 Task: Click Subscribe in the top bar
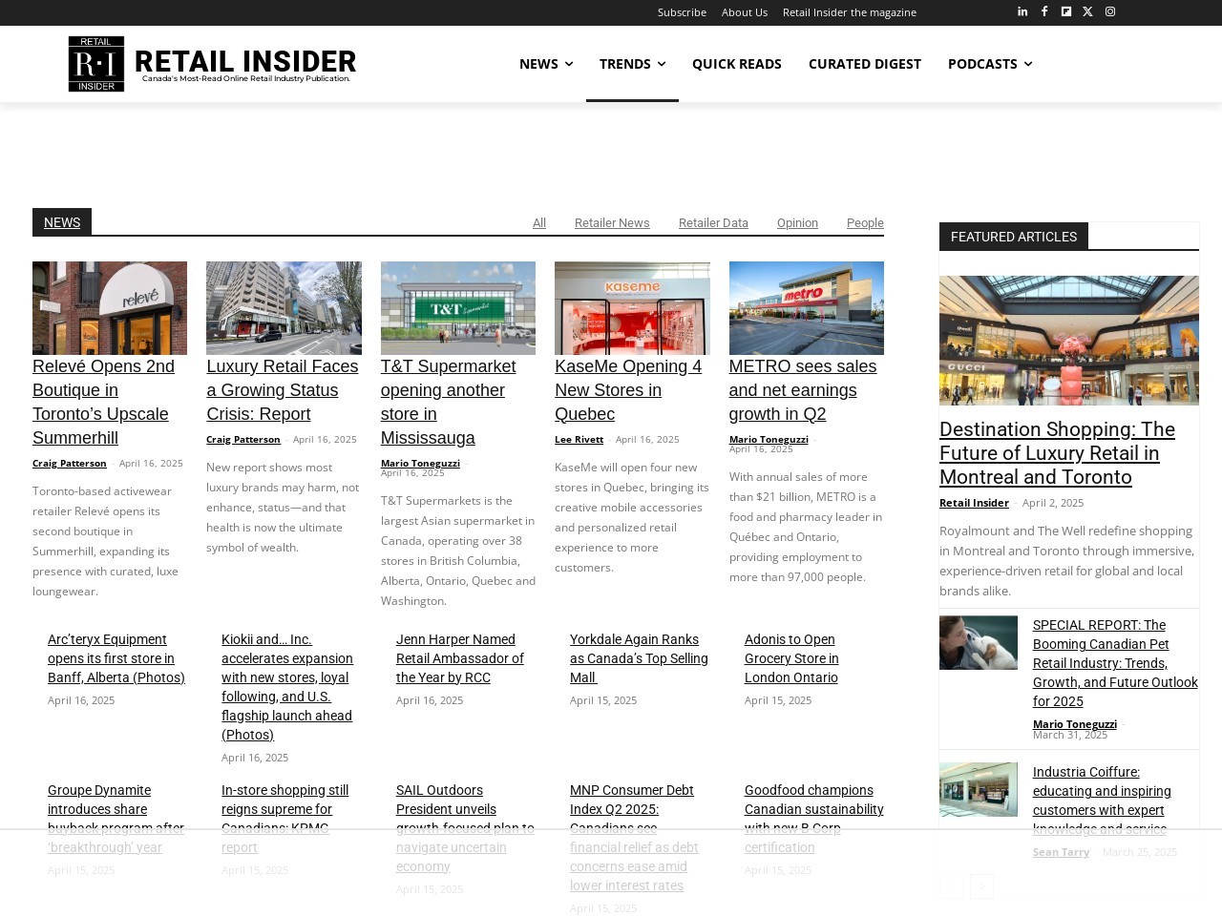[x=682, y=12]
